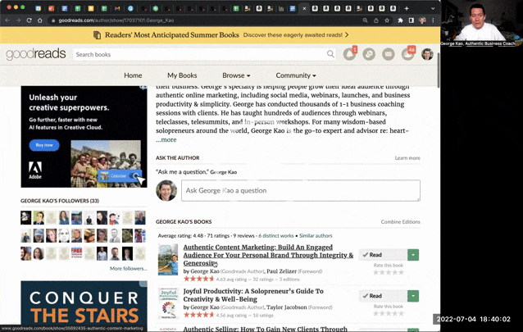The height and width of the screenshot is (332, 523).
Task: Click Buy now button in Adobe ad
Action: 44,145
